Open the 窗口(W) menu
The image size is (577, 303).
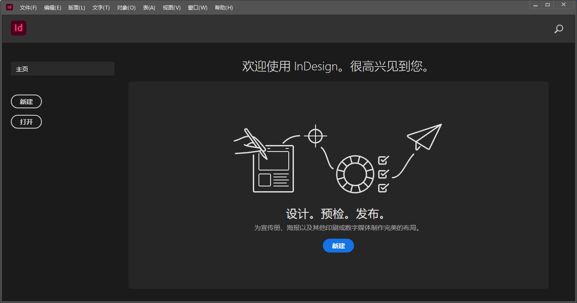(x=198, y=8)
